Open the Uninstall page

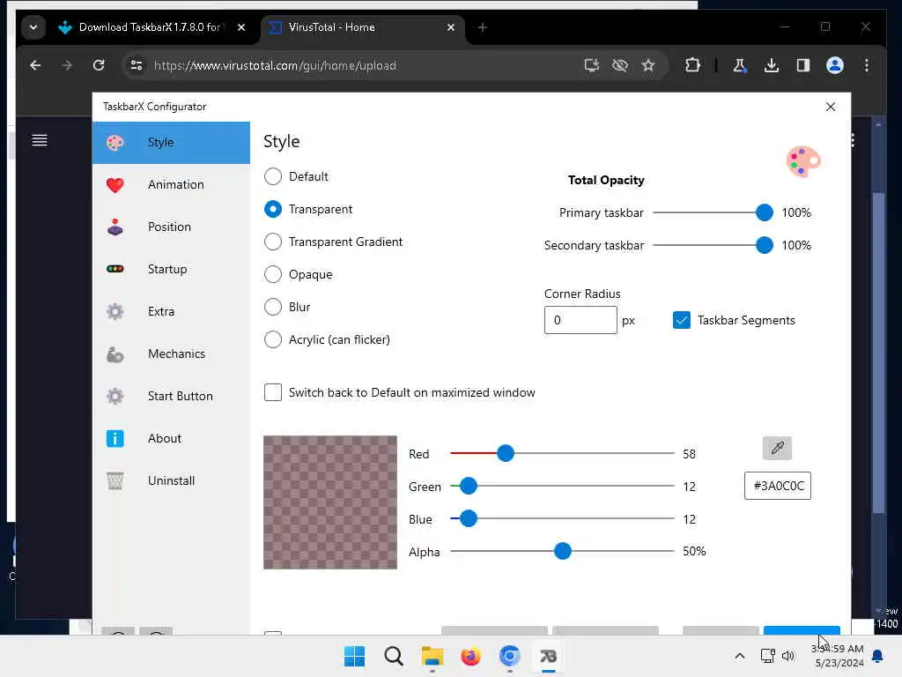pos(171,480)
